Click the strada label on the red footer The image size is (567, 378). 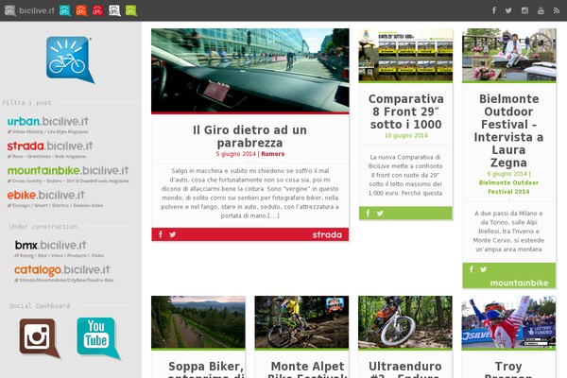pyautogui.click(x=327, y=234)
